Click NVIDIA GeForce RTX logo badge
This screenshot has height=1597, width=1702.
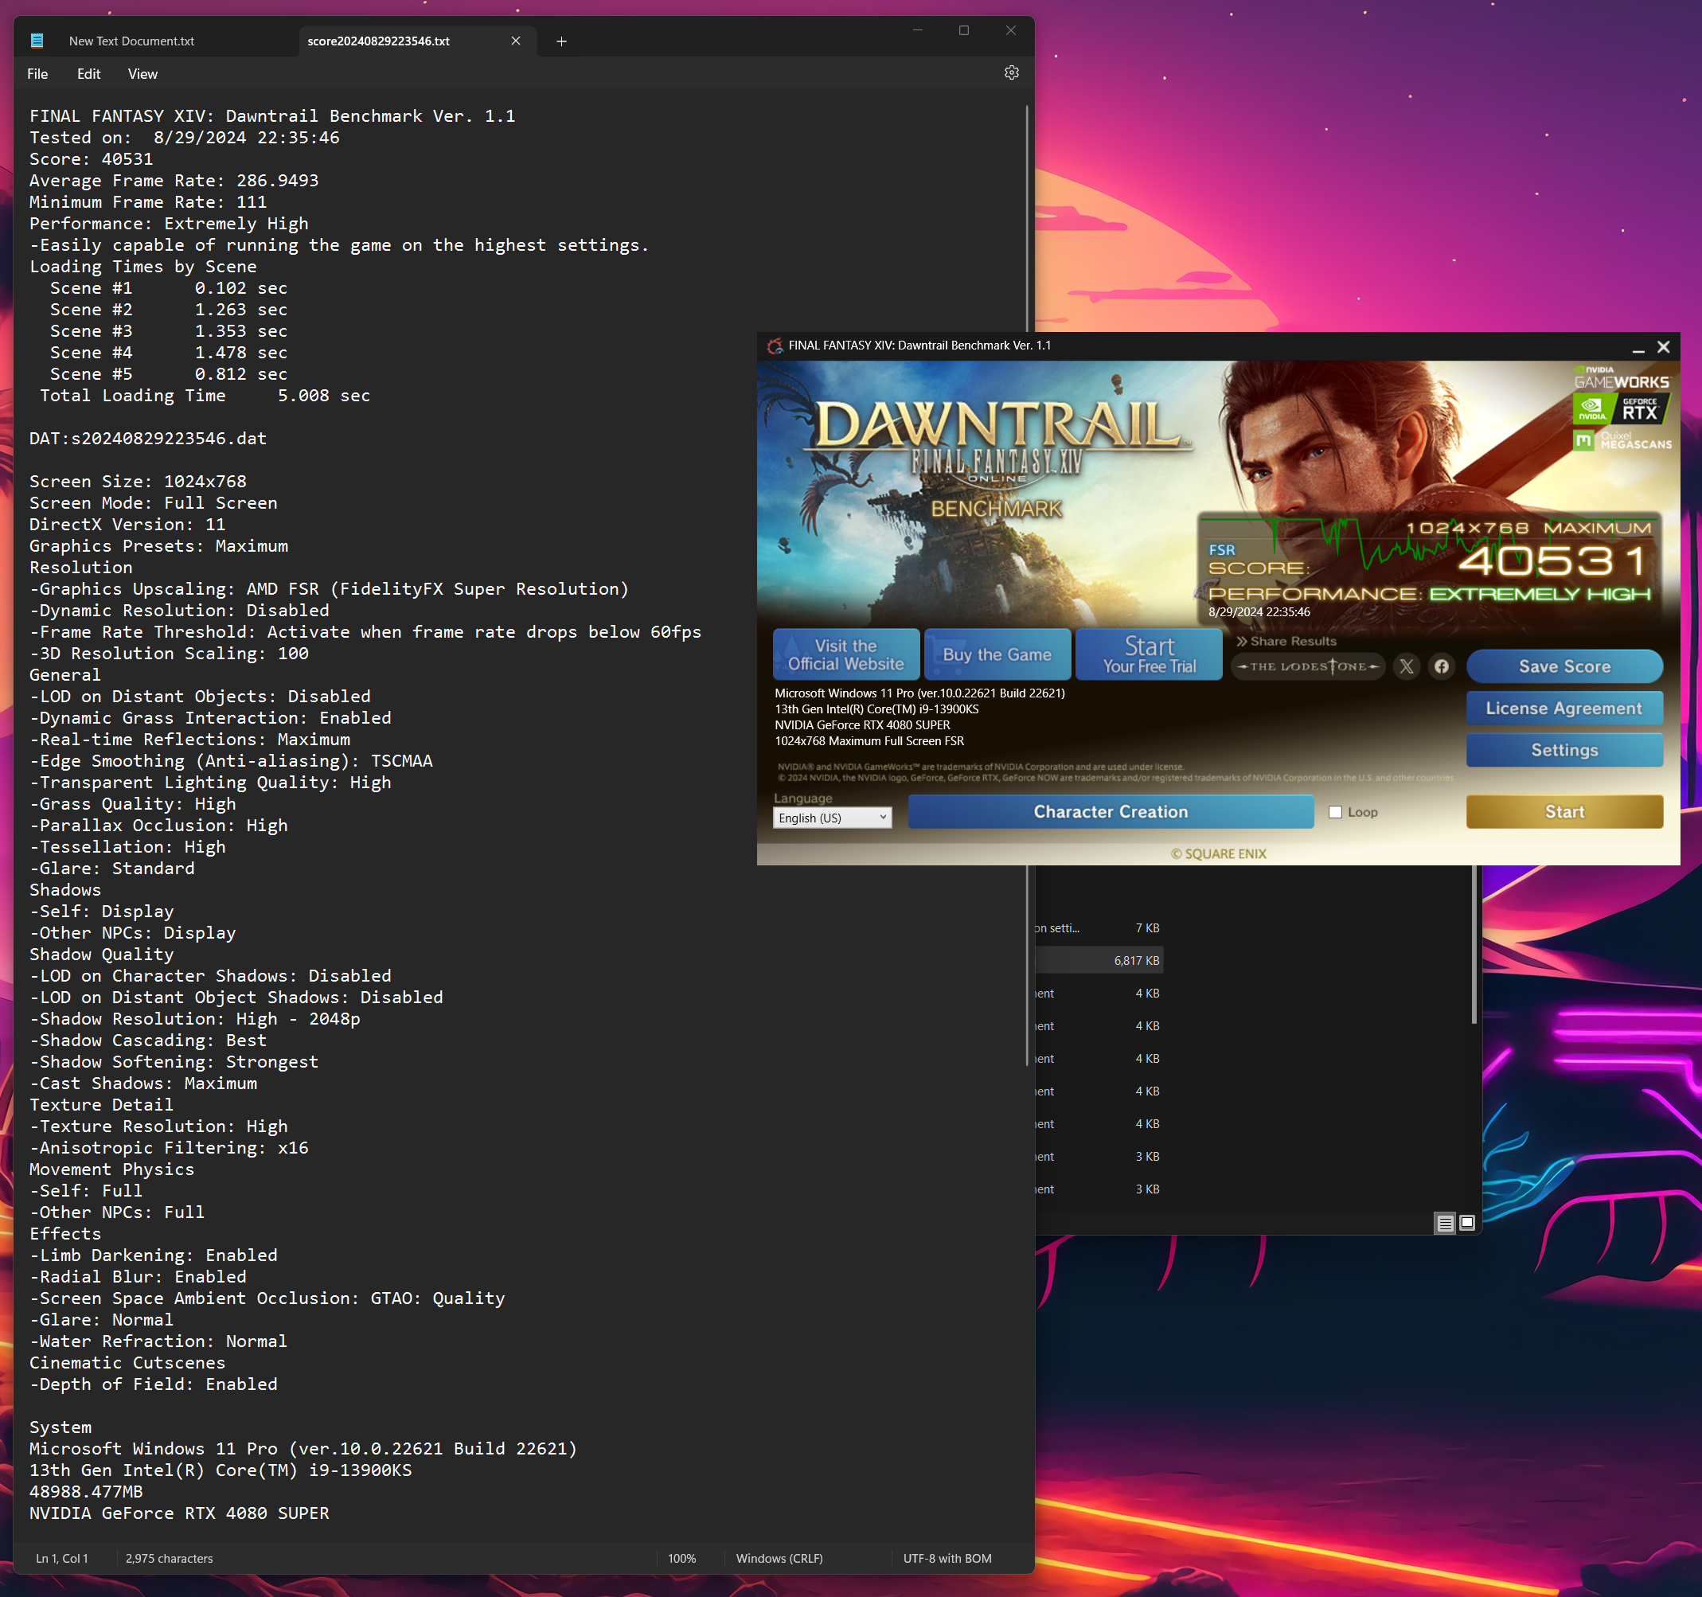click(1620, 408)
